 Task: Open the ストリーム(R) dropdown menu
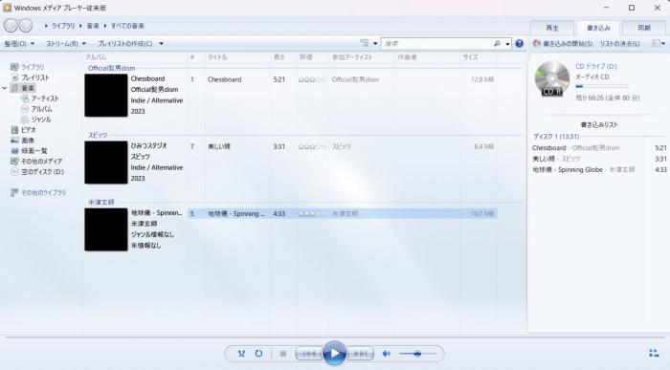[x=66, y=44]
